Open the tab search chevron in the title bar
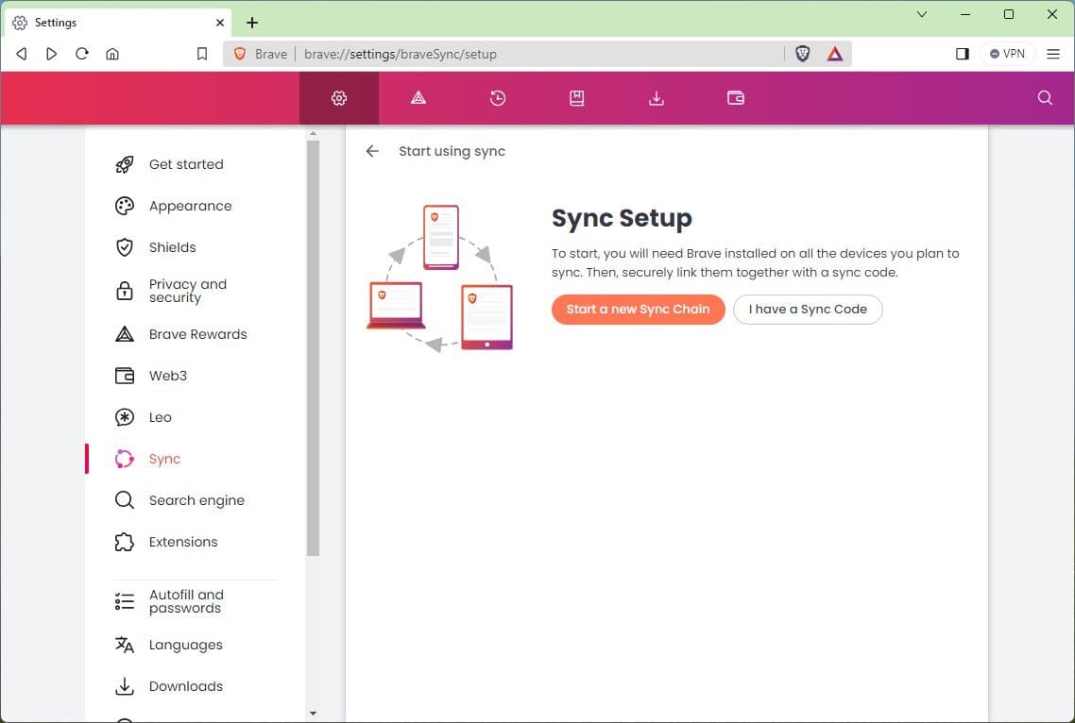 [921, 15]
